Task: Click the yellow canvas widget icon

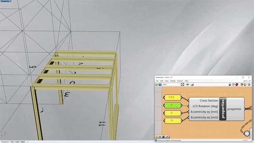Action: 156,137
